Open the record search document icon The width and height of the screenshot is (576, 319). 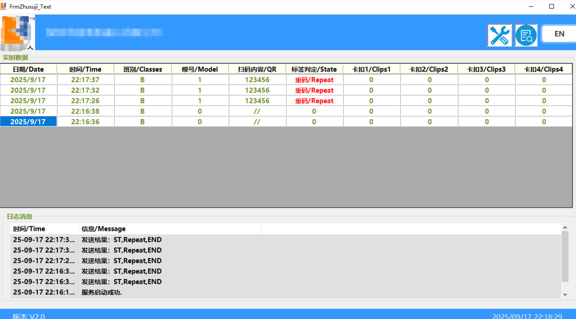point(526,35)
